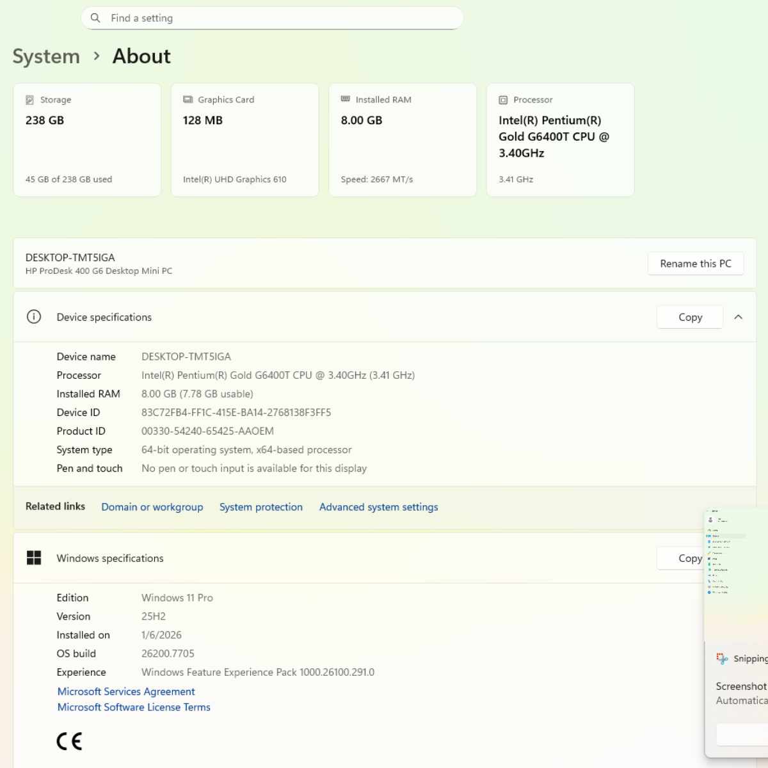Click the Windows Feature Experience Pack value
This screenshot has height=768, width=768.
[258, 672]
